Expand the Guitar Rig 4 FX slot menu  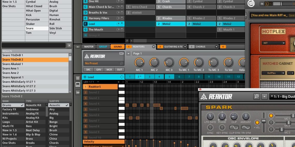click(x=185, y=47)
